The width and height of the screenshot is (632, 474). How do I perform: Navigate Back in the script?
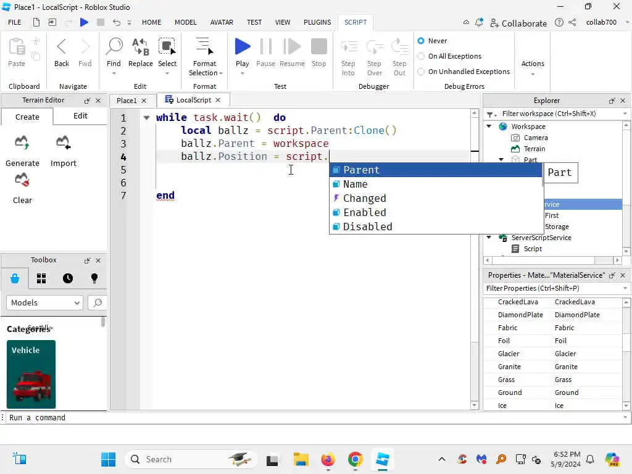62,52
